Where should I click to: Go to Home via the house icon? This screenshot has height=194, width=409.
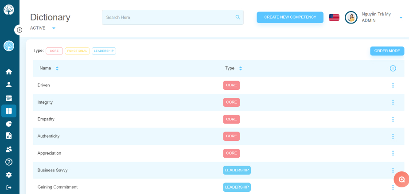click(x=9, y=72)
